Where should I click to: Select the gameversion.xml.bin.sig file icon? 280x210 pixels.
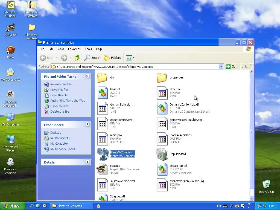pos(162,123)
